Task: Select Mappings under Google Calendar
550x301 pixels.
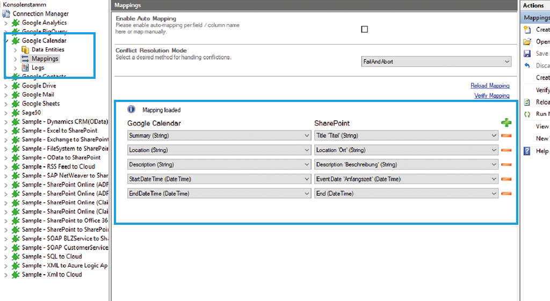Action: [45, 58]
